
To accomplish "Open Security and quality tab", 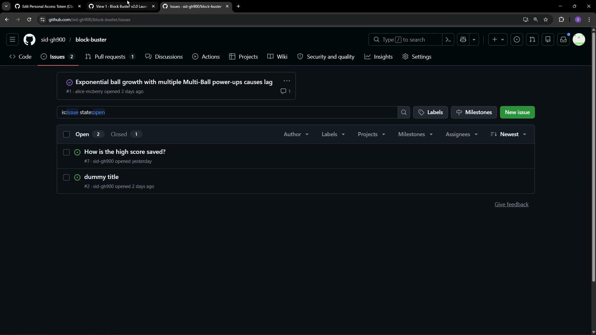I will tap(326, 57).
